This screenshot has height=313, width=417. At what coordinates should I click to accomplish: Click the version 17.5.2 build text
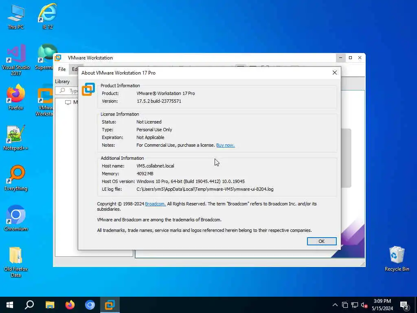(x=159, y=101)
